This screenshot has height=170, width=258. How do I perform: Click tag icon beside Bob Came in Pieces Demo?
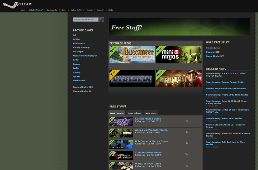click(x=186, y=143)
